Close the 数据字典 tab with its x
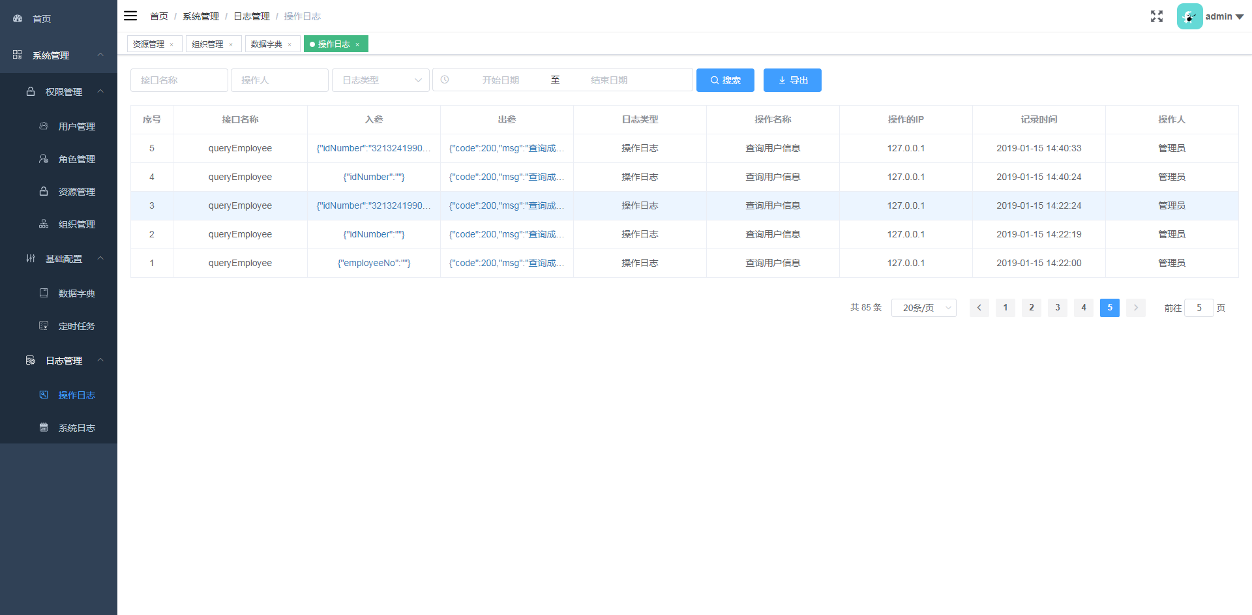 coord(290,44)
